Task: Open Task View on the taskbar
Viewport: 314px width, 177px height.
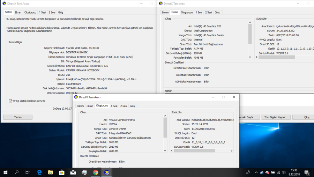Action: coord(28,172)
